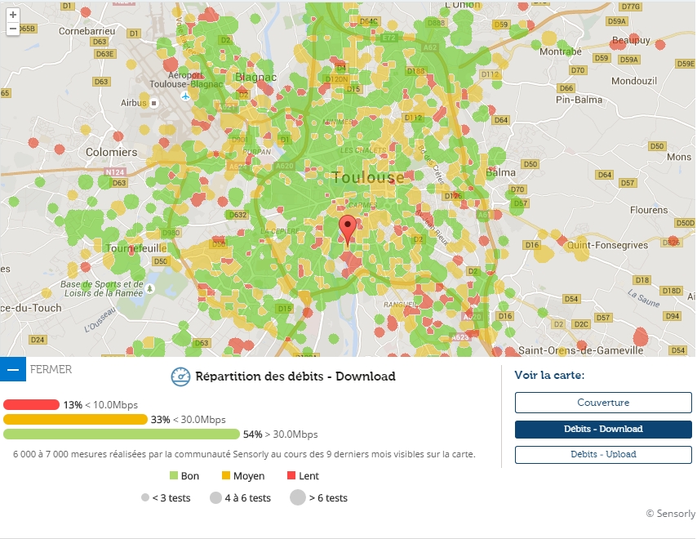This screenshot has height=539, width=697.
Task: Switch to the Débits - Upload map
Action: tap(603, 454)
